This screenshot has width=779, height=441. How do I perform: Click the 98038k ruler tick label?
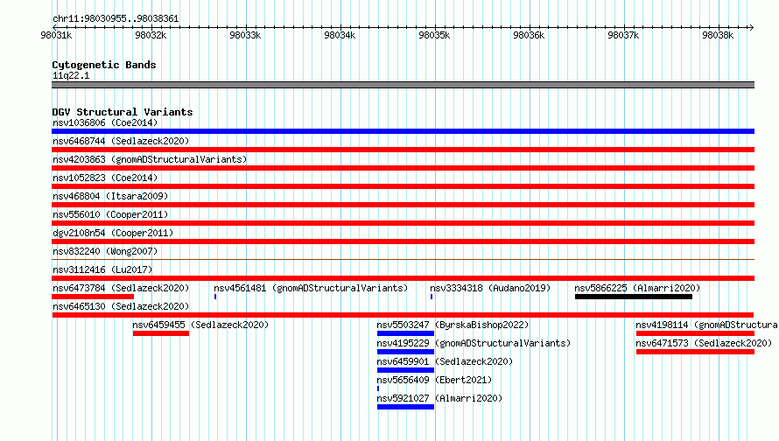tap(718, 35)
